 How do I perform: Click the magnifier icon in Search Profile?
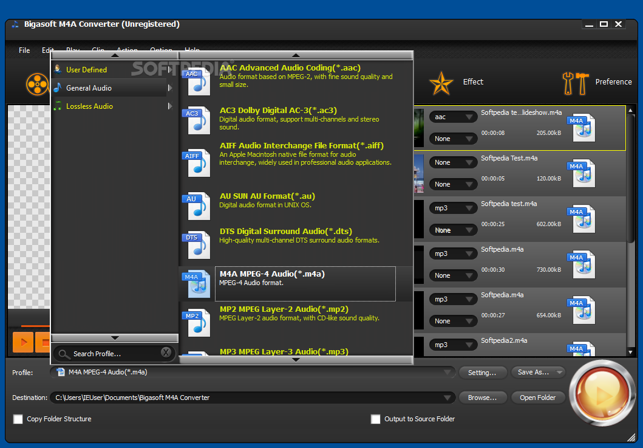(x=64, y=354)
